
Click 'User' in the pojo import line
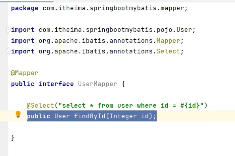point(184,30)
